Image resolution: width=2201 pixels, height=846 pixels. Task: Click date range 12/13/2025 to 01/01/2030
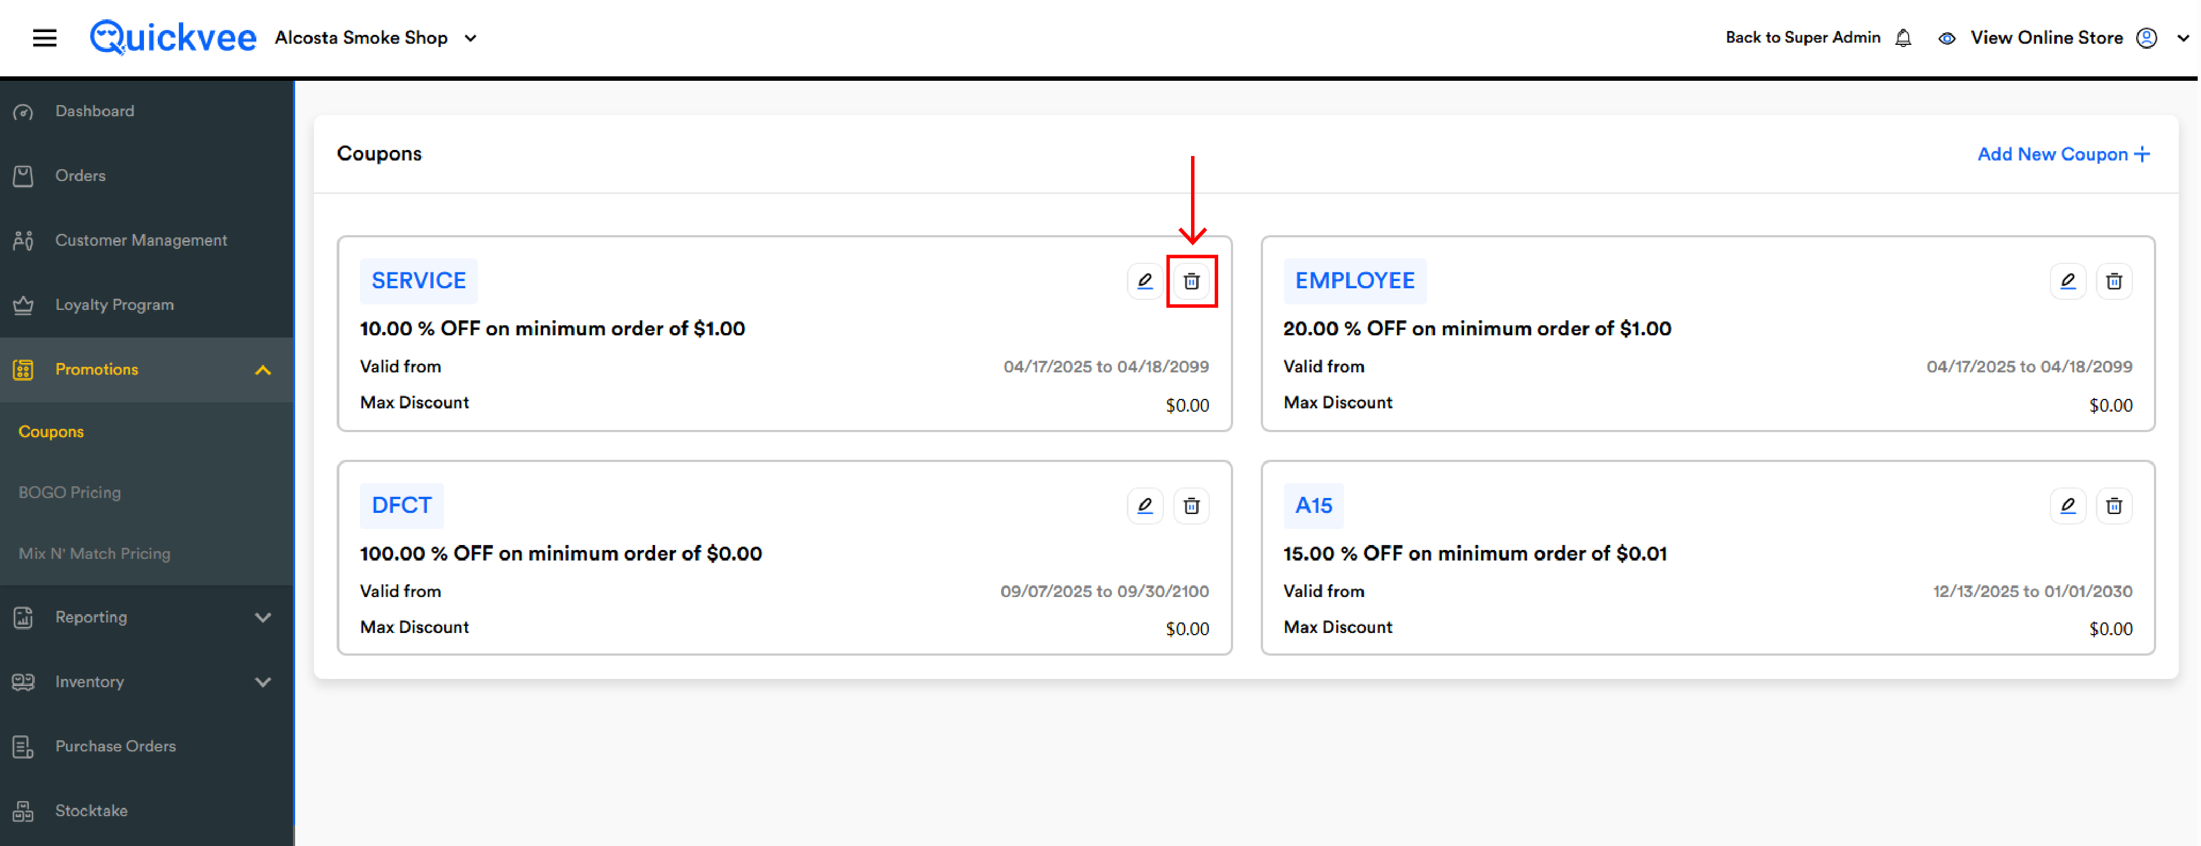click(x=2033, y=591)
